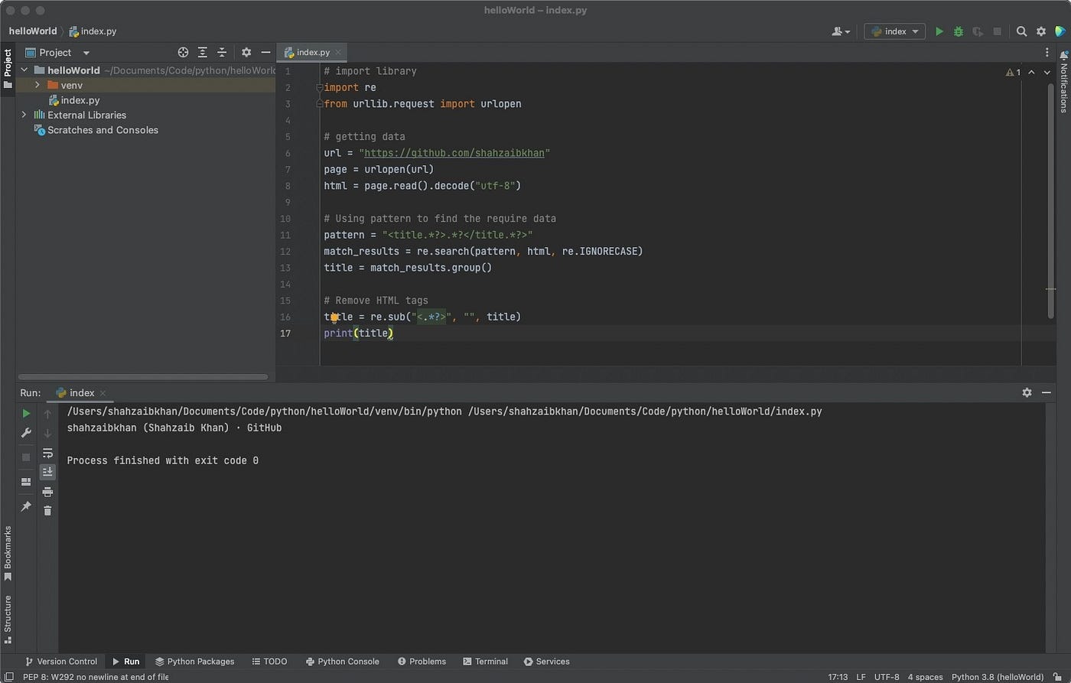1071x683 pixels.
Task: Change UTF-8 file encoding in status bar
Action: coord(887,677)
